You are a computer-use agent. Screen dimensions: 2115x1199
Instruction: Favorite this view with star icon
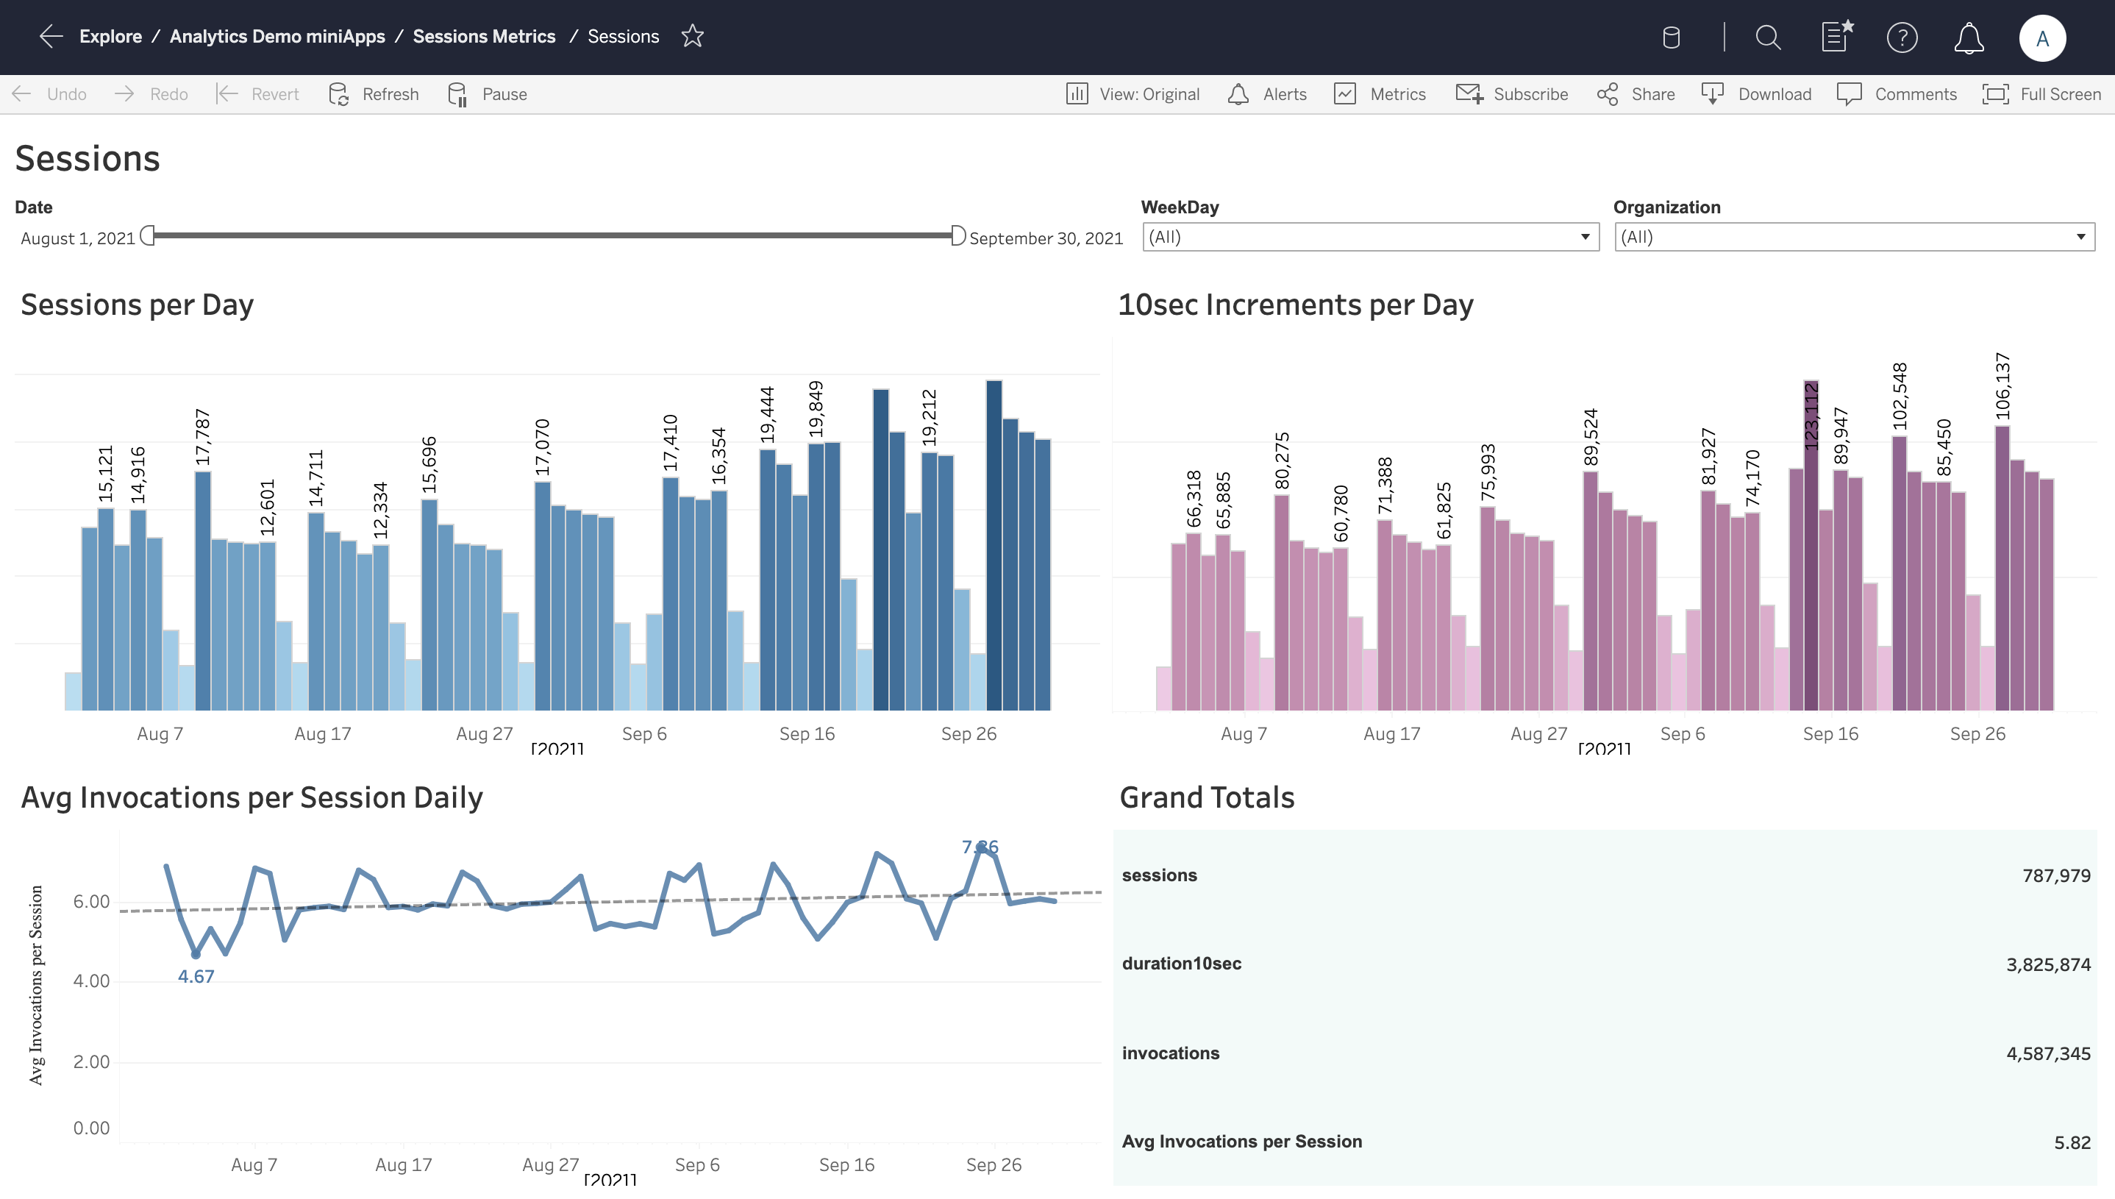(x=693, y=36)
